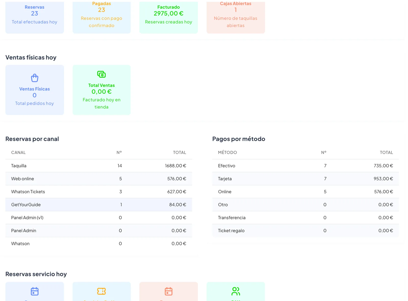The image size is (408, 301).
Task: Click the Whatson channel name
Action: pos(20,244)
